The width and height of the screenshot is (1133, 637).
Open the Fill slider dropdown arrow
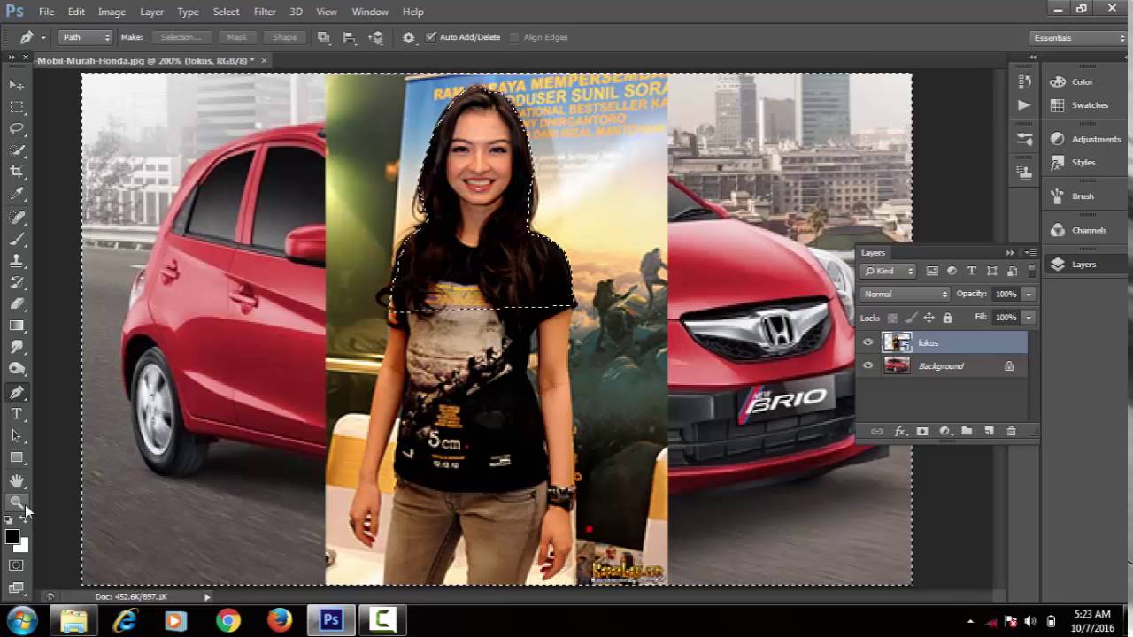tap(1029, 317)
